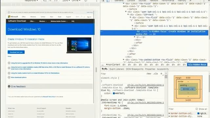Click breadcrumb ellipsis before #mainContent

[x=102, y=65]
